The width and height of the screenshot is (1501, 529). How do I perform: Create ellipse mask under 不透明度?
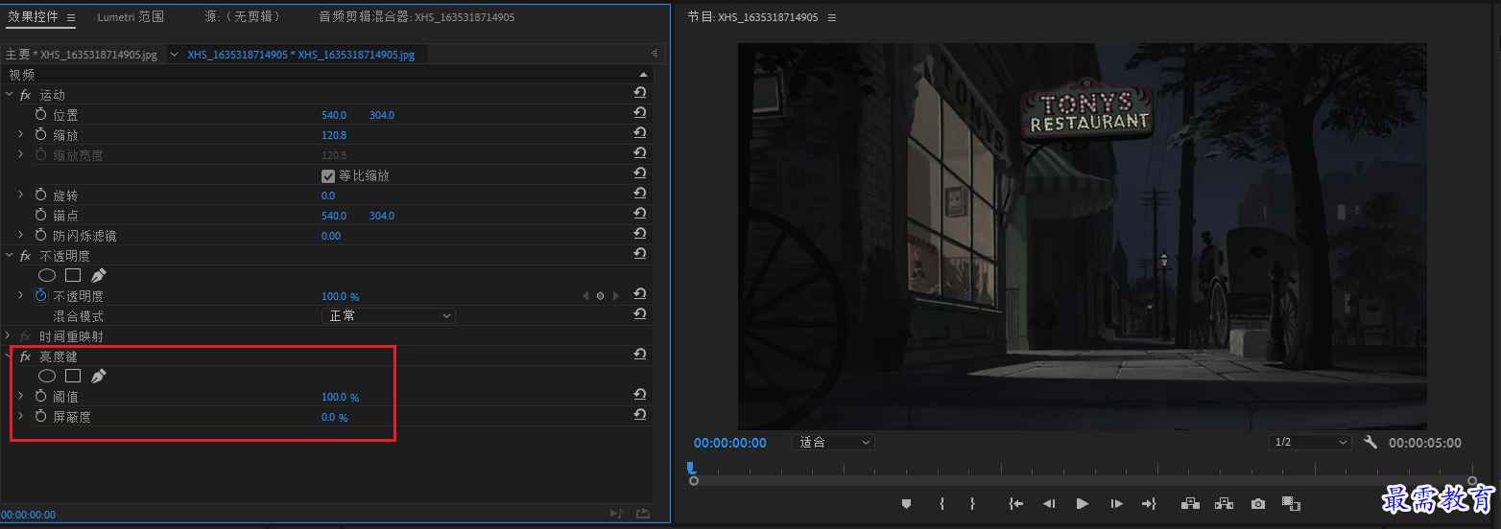pos(47,275)
